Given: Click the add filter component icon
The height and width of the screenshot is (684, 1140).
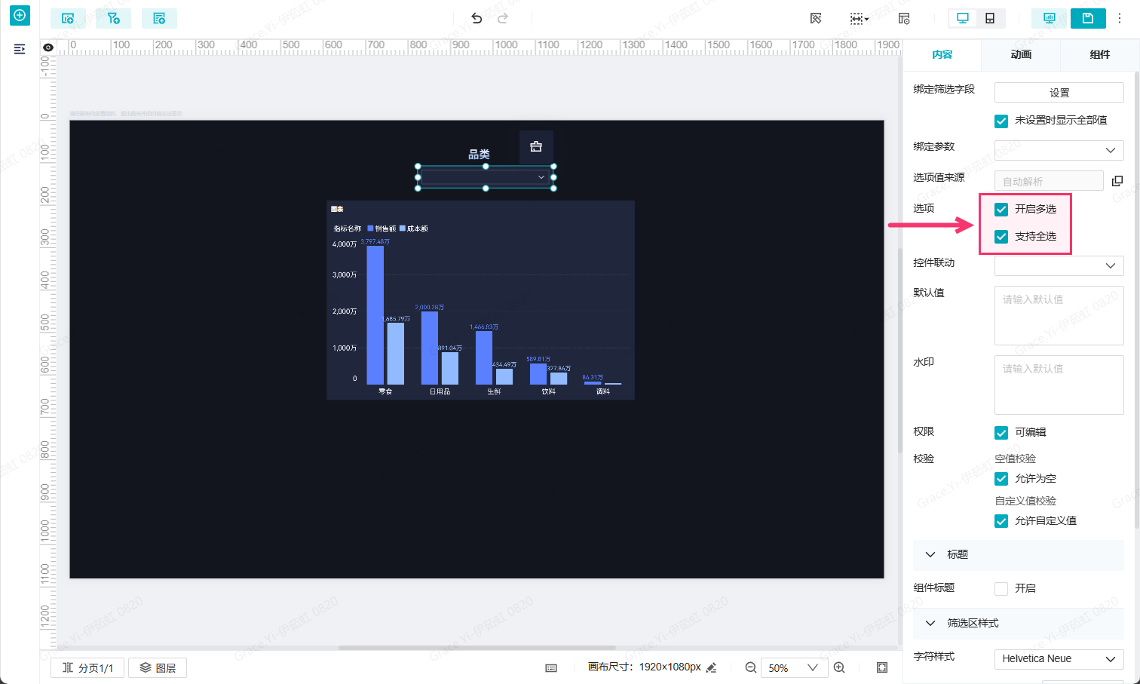Looking at the screenshot, I should click(113, 18).
